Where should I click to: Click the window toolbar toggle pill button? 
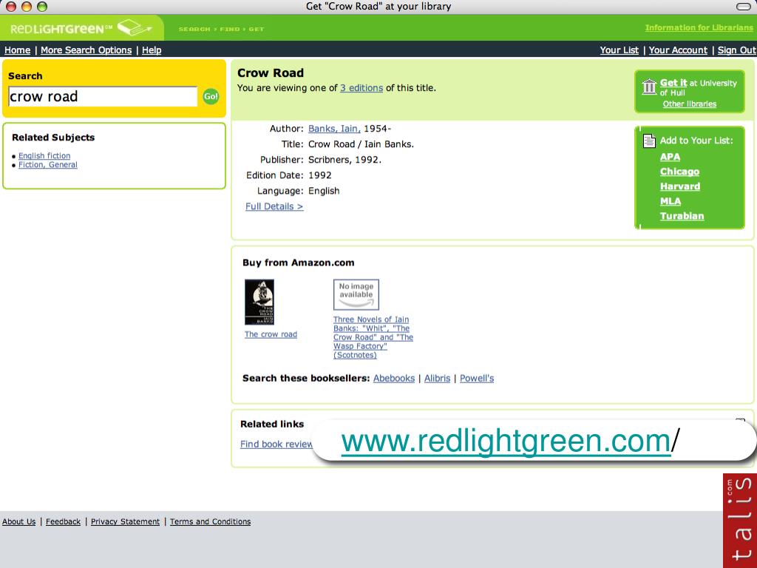744,6
